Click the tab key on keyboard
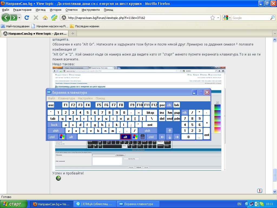 click(53, 119)
